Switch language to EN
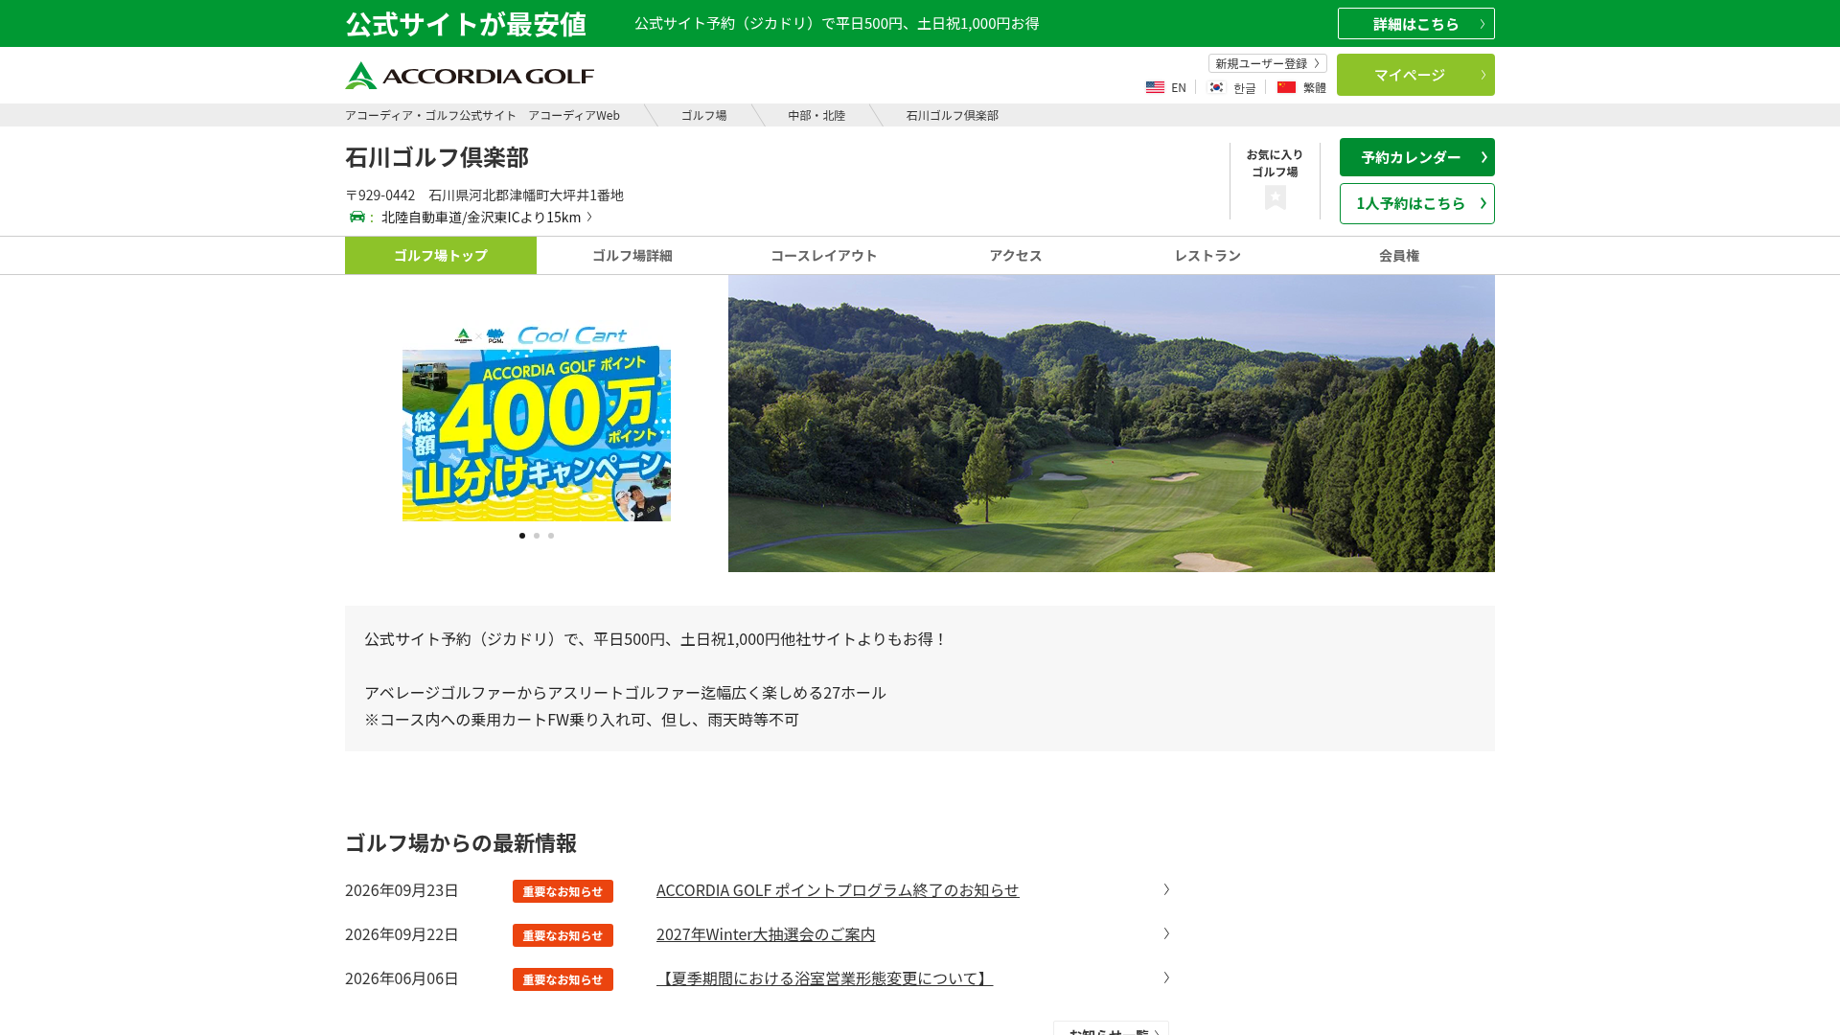The width and height of the screenshot is (1840, 1035). tap(1179, 87)
